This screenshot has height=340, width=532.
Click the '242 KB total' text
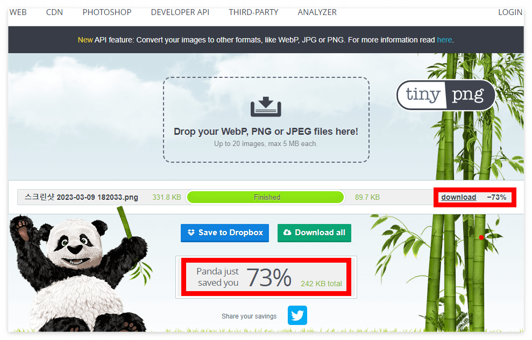tap(321, 284)
